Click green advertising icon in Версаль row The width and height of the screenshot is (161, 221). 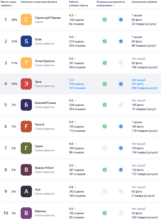click(105, 213)
